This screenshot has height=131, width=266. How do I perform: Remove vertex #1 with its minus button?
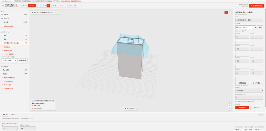(242, 43)
